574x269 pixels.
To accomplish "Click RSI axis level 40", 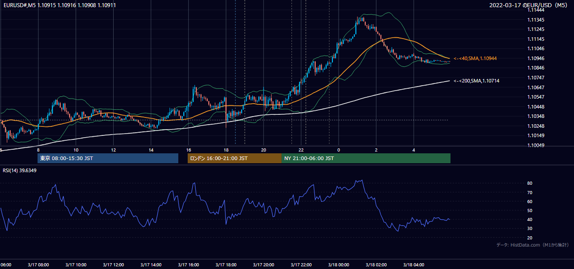I will [x=530, y=219].
